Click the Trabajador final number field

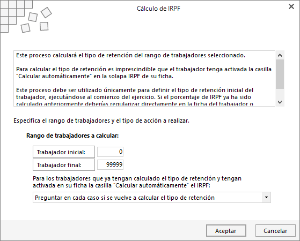(110, 164)
